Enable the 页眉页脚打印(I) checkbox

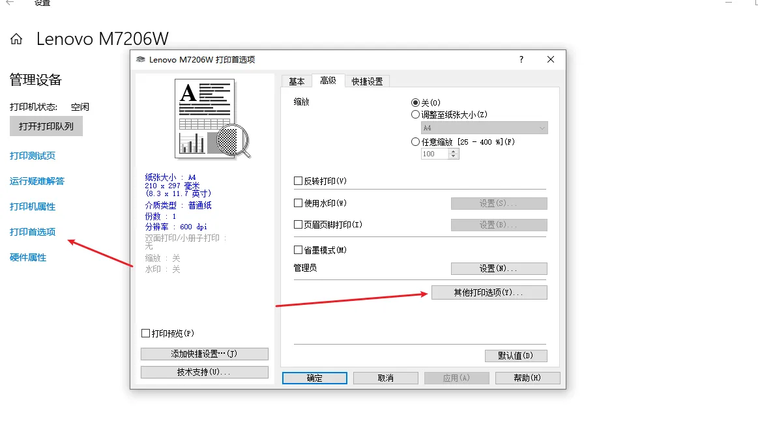[299, 225]
